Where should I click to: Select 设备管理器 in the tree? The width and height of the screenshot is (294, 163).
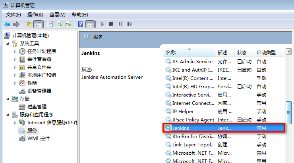(39, 91)
